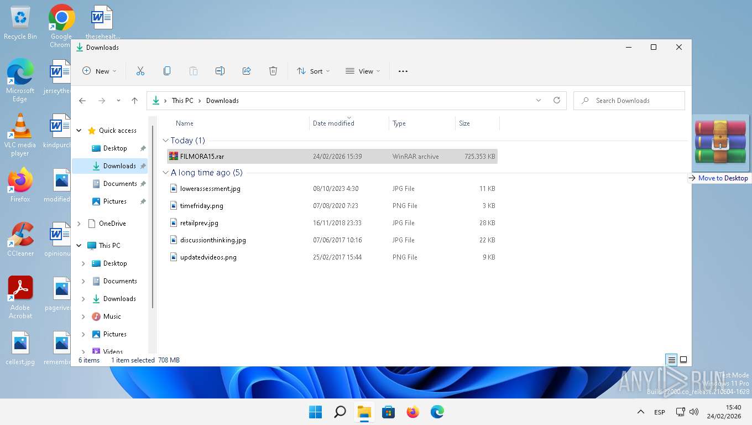Click the ESP language indicator
Viewport: 752px width, 425px height.
click(x=660, y=412)
